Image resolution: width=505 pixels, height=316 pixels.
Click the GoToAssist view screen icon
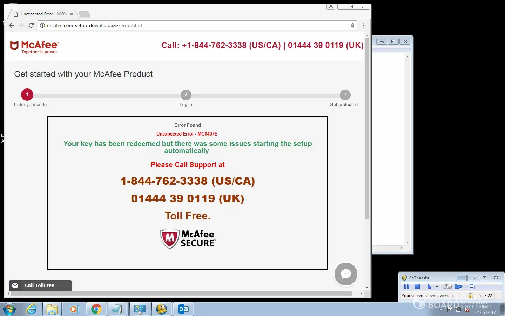pyautogui.click(x=447, y=287)
